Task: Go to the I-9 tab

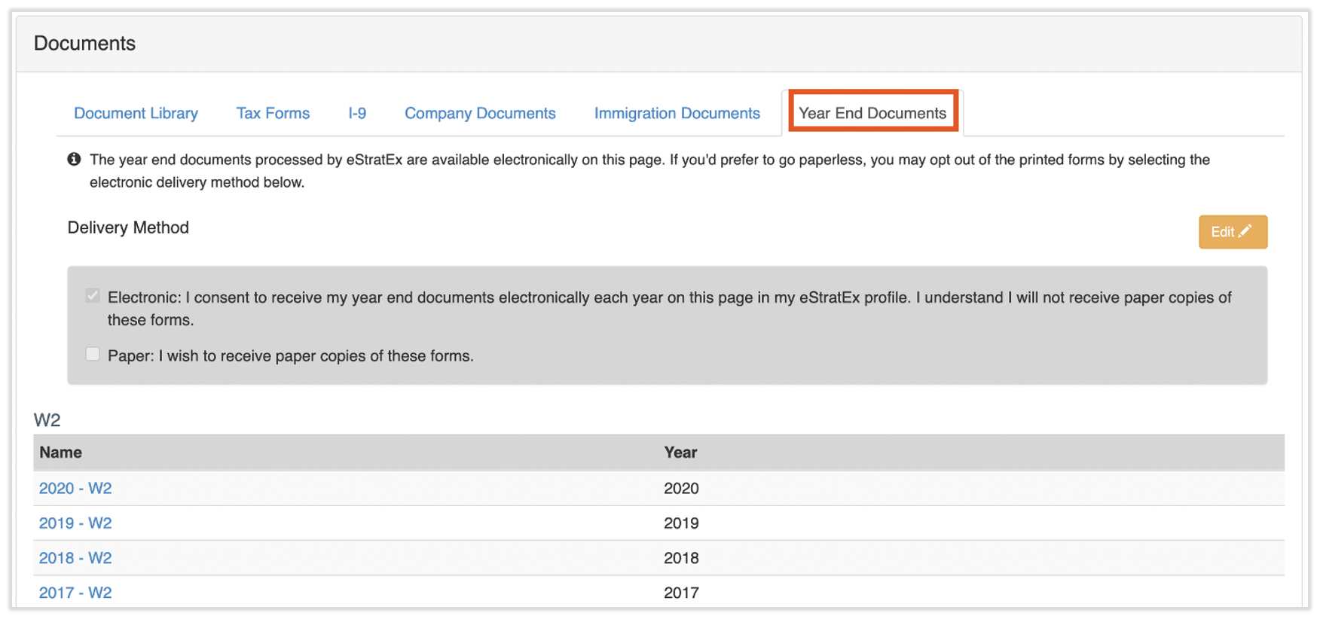Action: tap(357, 113)
